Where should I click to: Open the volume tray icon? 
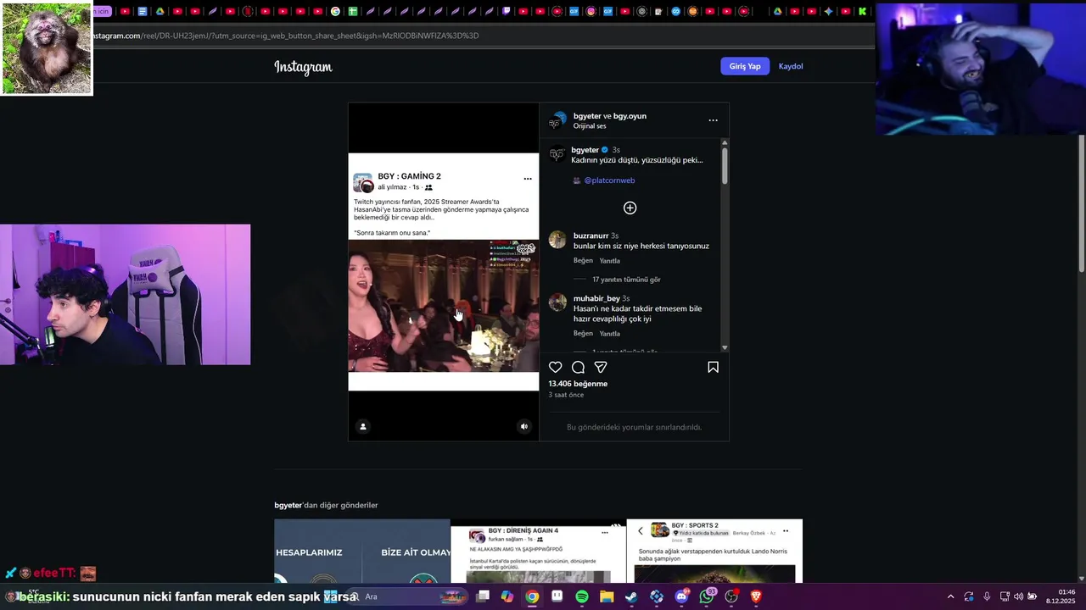pyautogui.click(x=1018, y=596)
